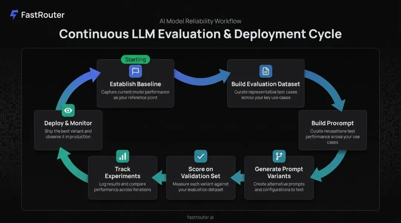Open the fastrouter.ai link at the bottom
Screen dimensions: 401x223
tap(200, 217)
